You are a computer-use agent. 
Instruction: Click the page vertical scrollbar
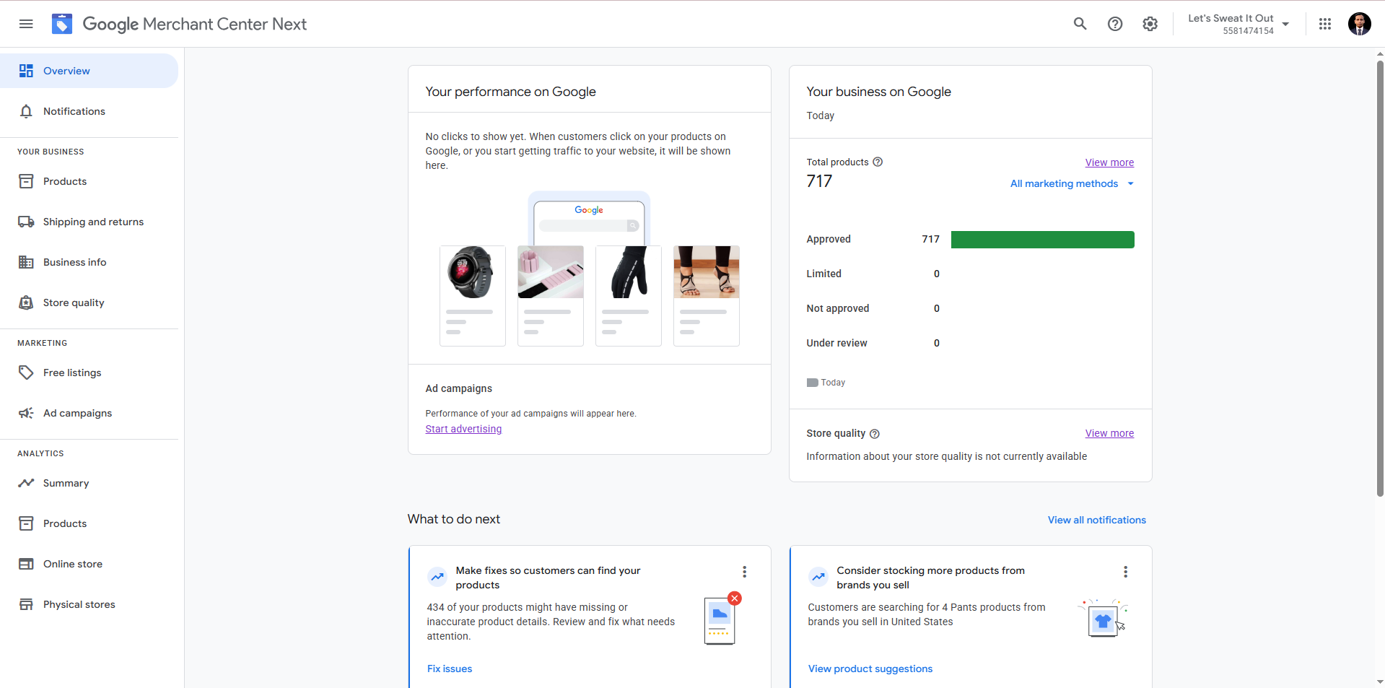coord(1380,278)
